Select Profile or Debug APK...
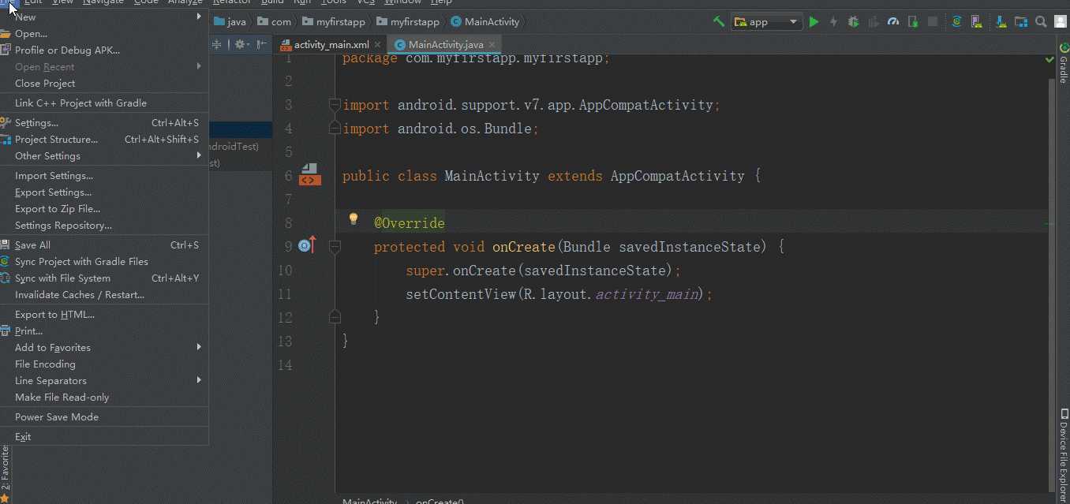The height and width of the screenshot is (504, 1070). click(x=104, y=50)
